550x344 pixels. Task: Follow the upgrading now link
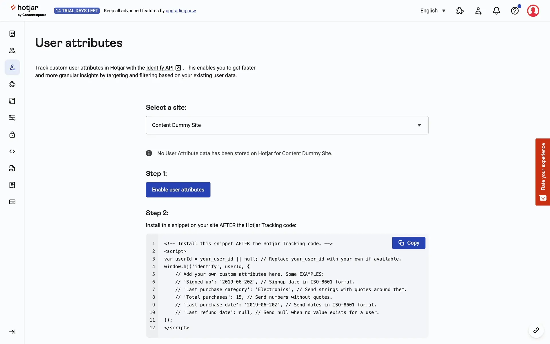click(181, 11)
